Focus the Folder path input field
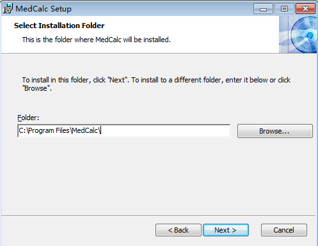 [x=124, y=131]
